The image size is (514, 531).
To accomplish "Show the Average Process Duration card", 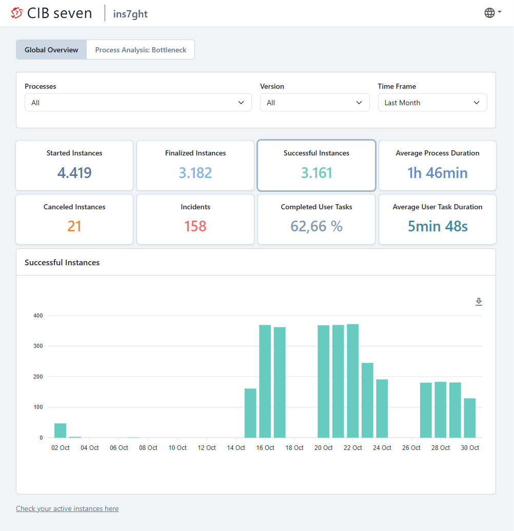I will [438, 165].
